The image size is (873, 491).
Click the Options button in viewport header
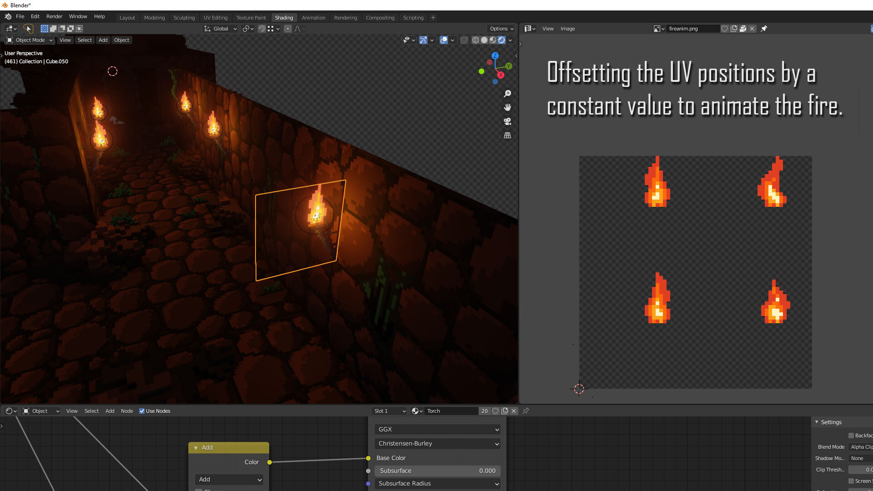[x=502, y=29]
